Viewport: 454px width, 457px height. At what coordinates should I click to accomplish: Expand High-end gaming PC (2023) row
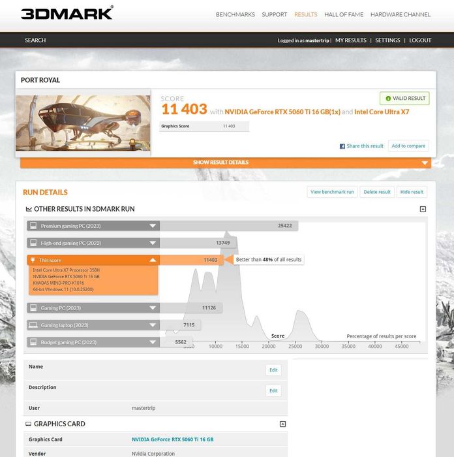[93, 243]
